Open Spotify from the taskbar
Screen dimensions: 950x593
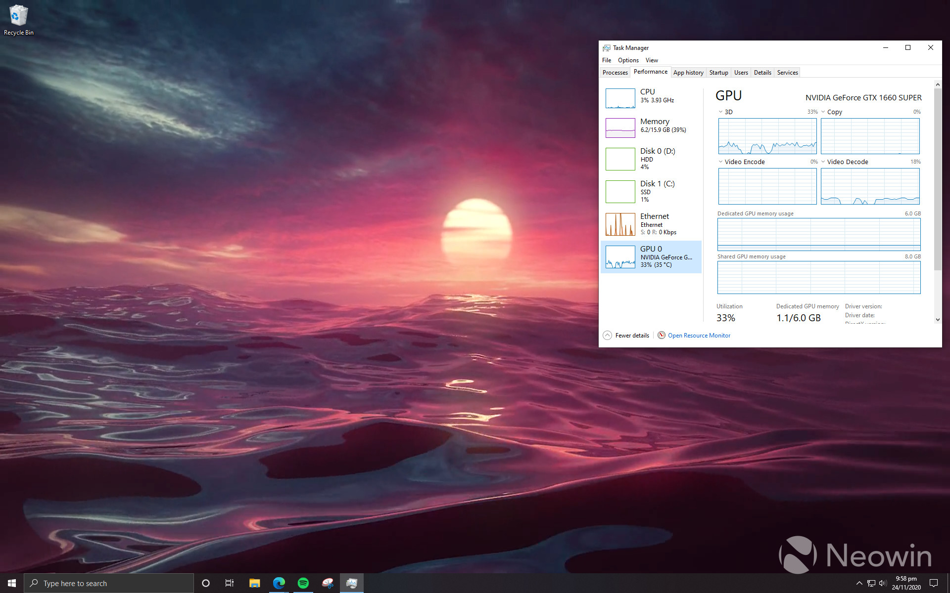click(303, 583)
